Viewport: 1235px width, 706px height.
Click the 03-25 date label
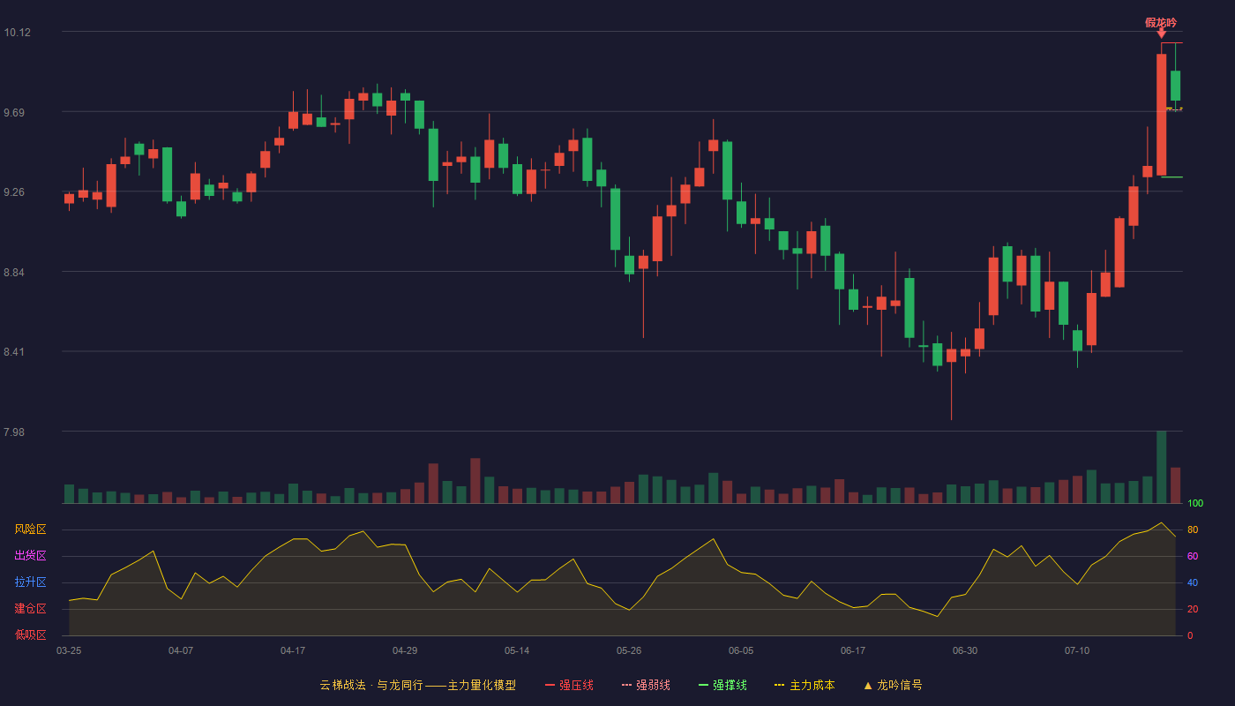click(x=69, y=650)
